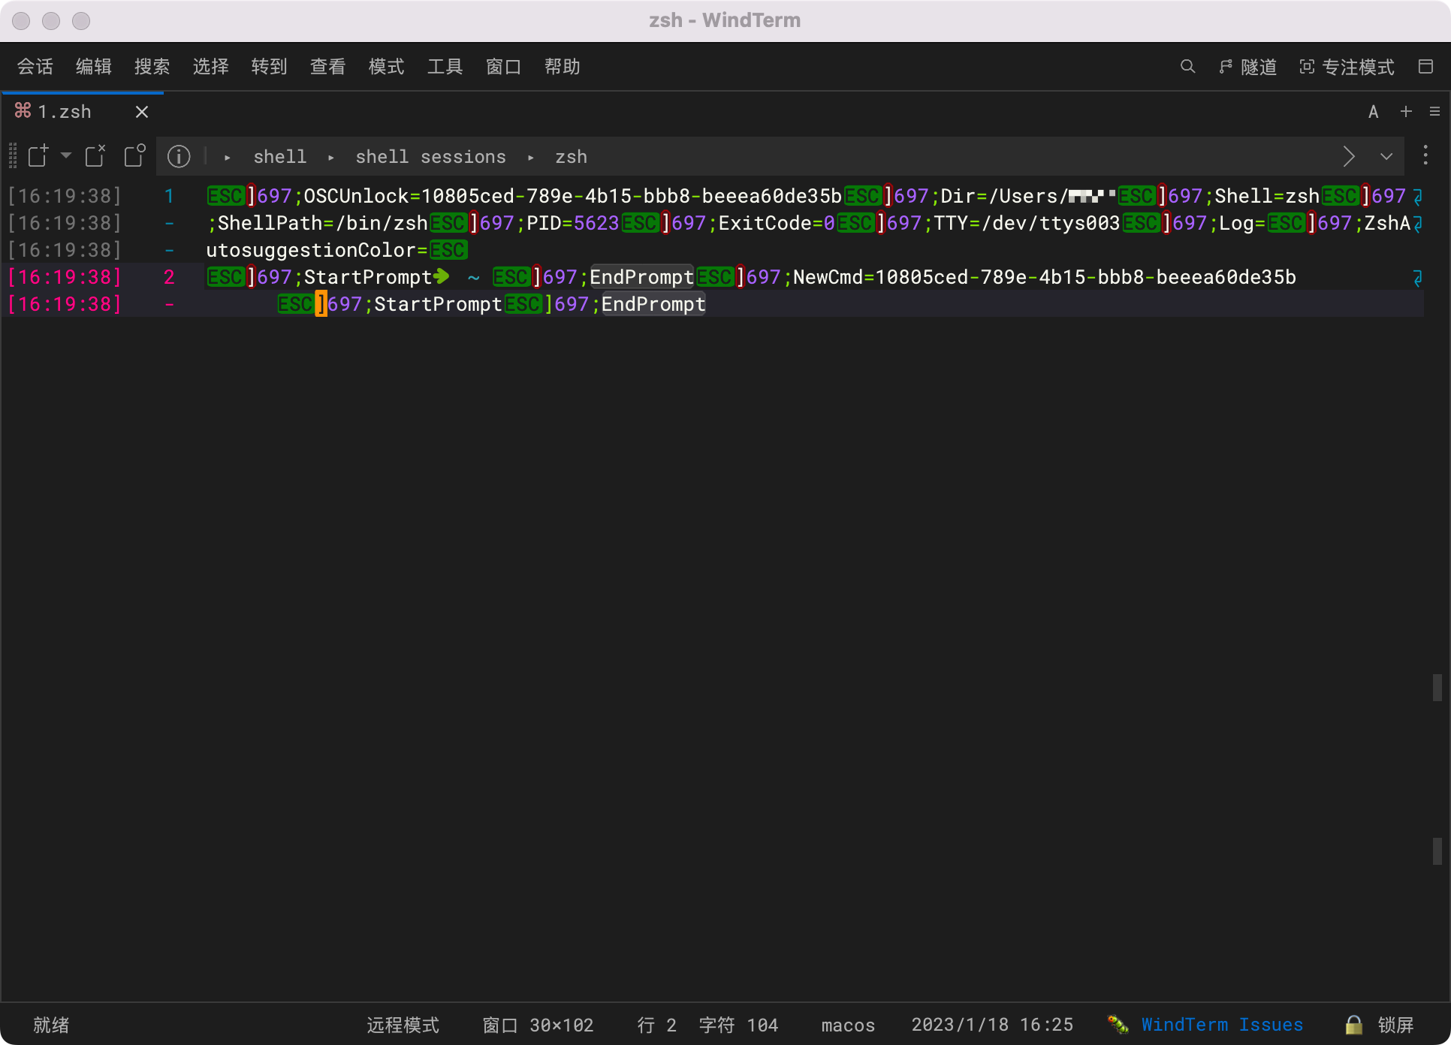Toggle 远程模式 in status bar

pos(403,1025)
